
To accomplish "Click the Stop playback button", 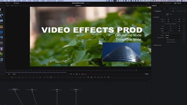I will pos(77,74).
